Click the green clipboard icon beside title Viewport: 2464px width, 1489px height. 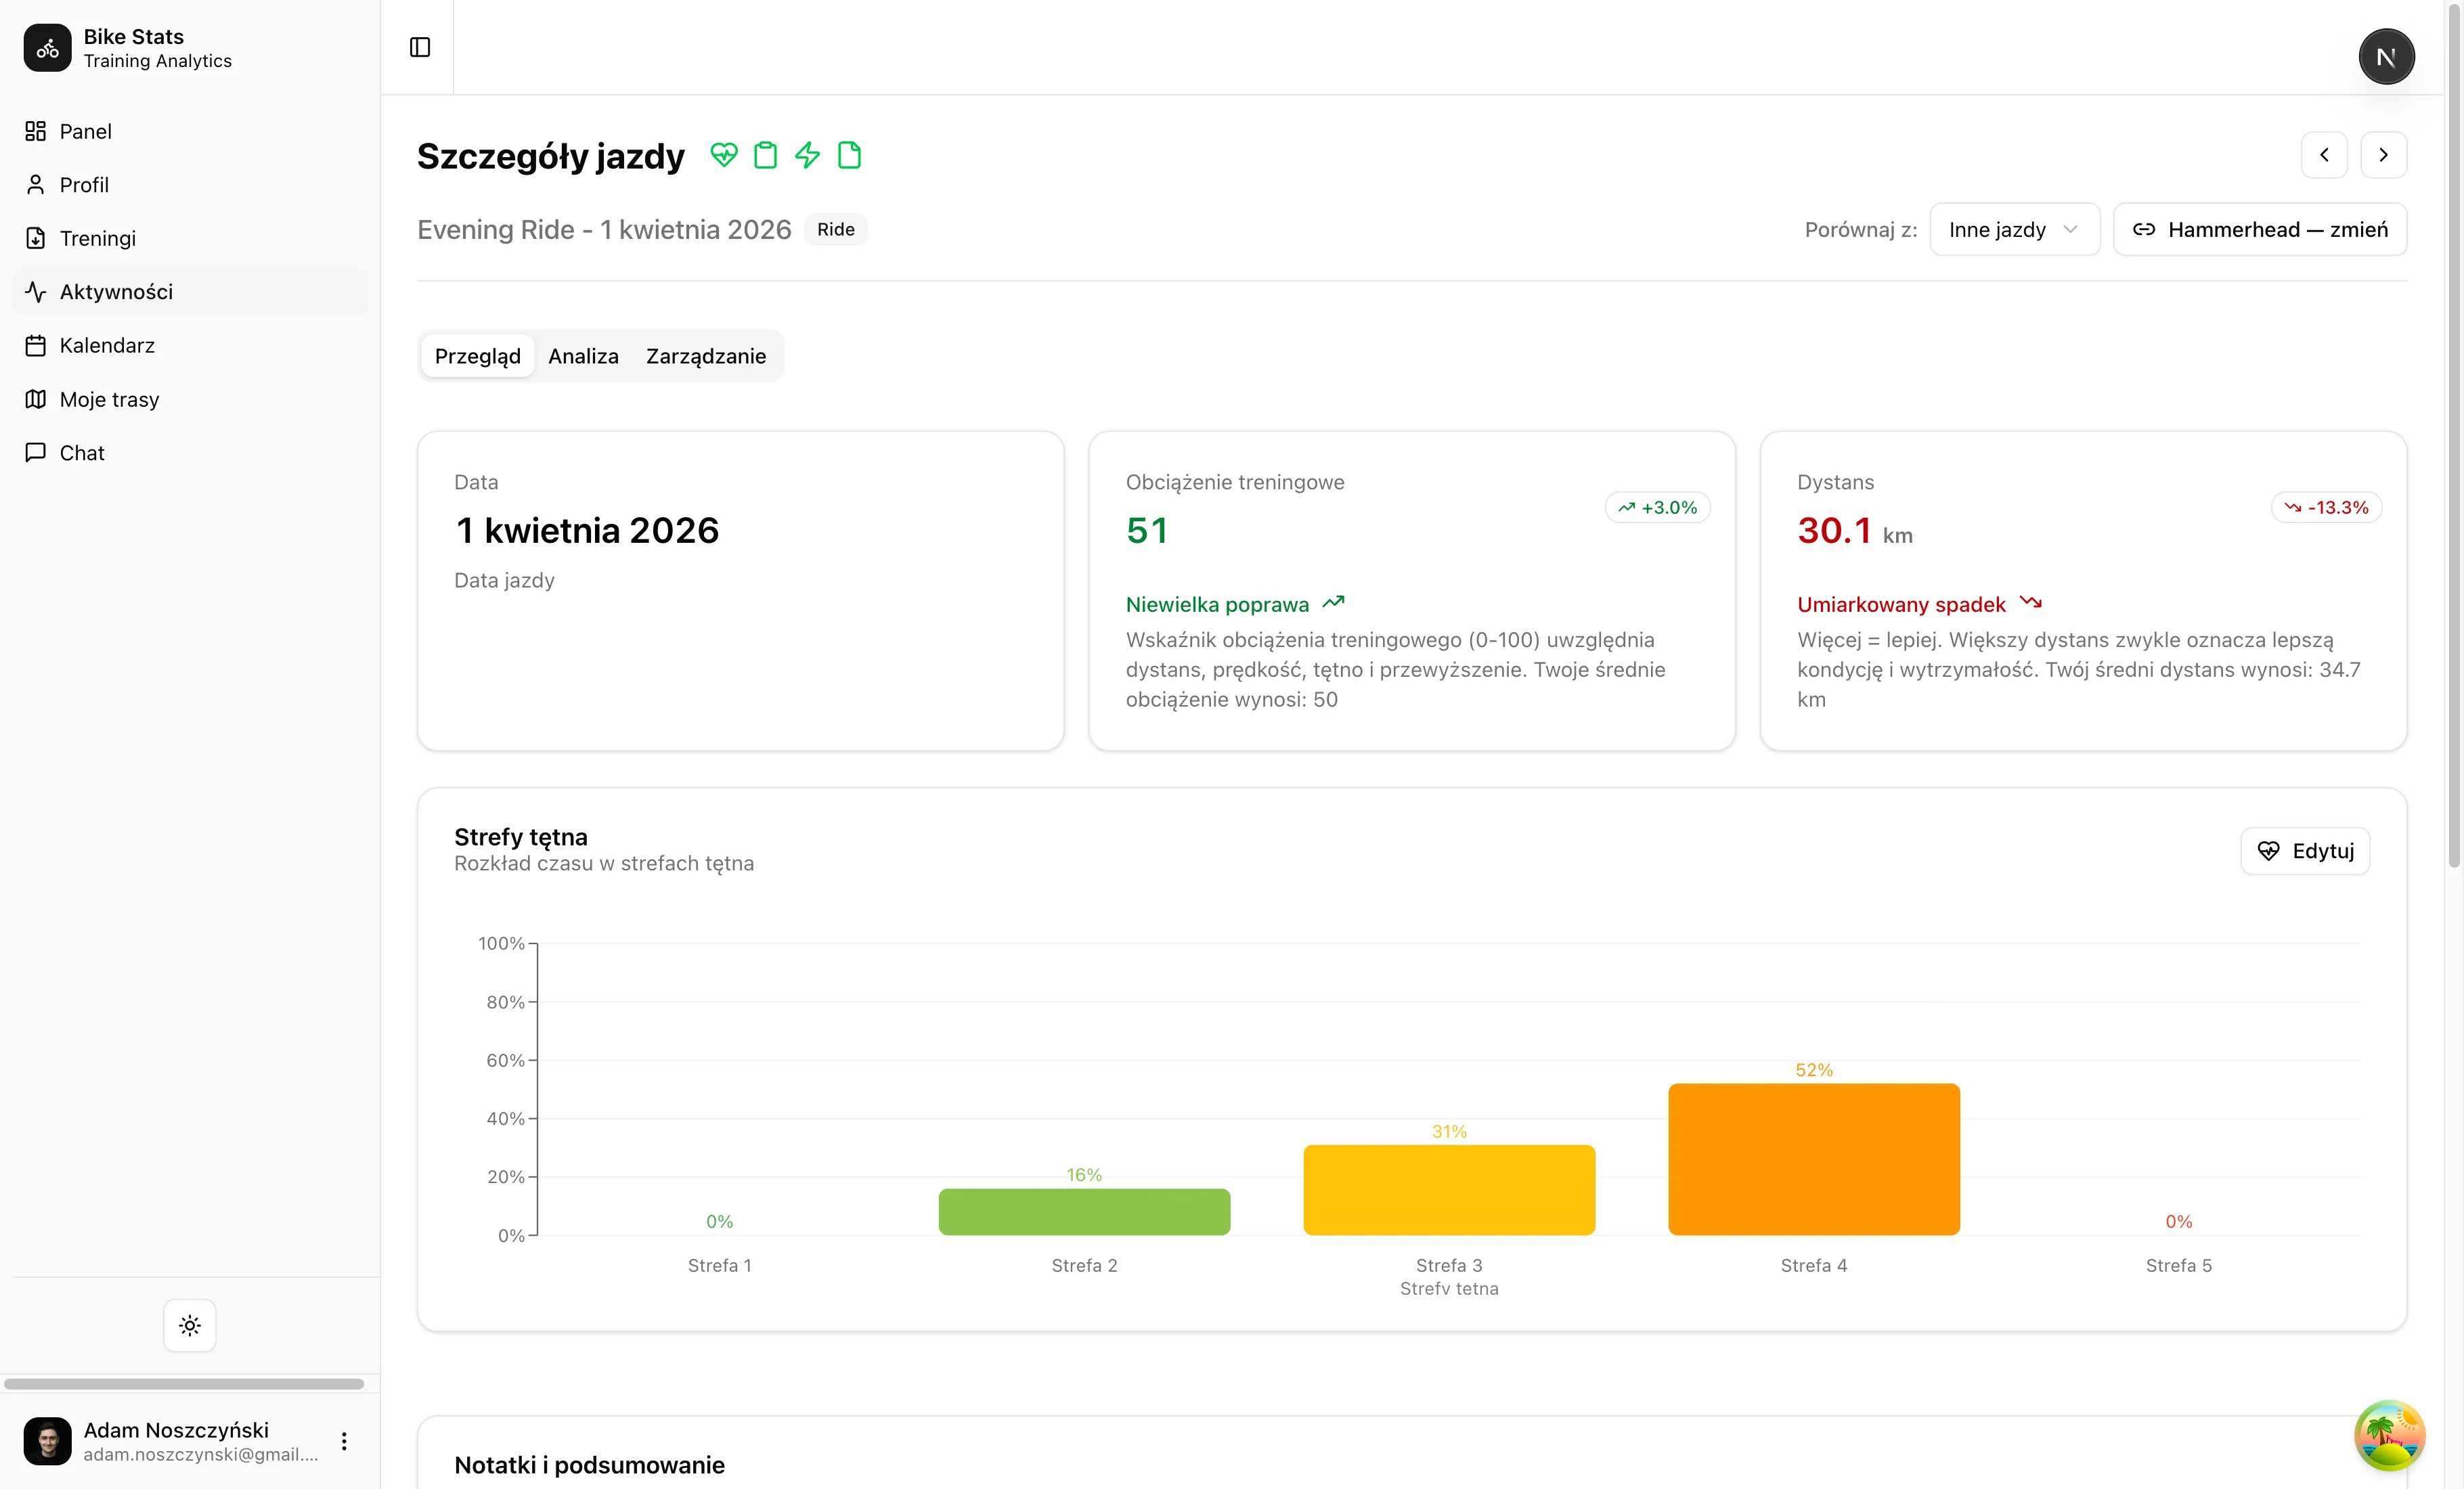click(x=765, y=155)
